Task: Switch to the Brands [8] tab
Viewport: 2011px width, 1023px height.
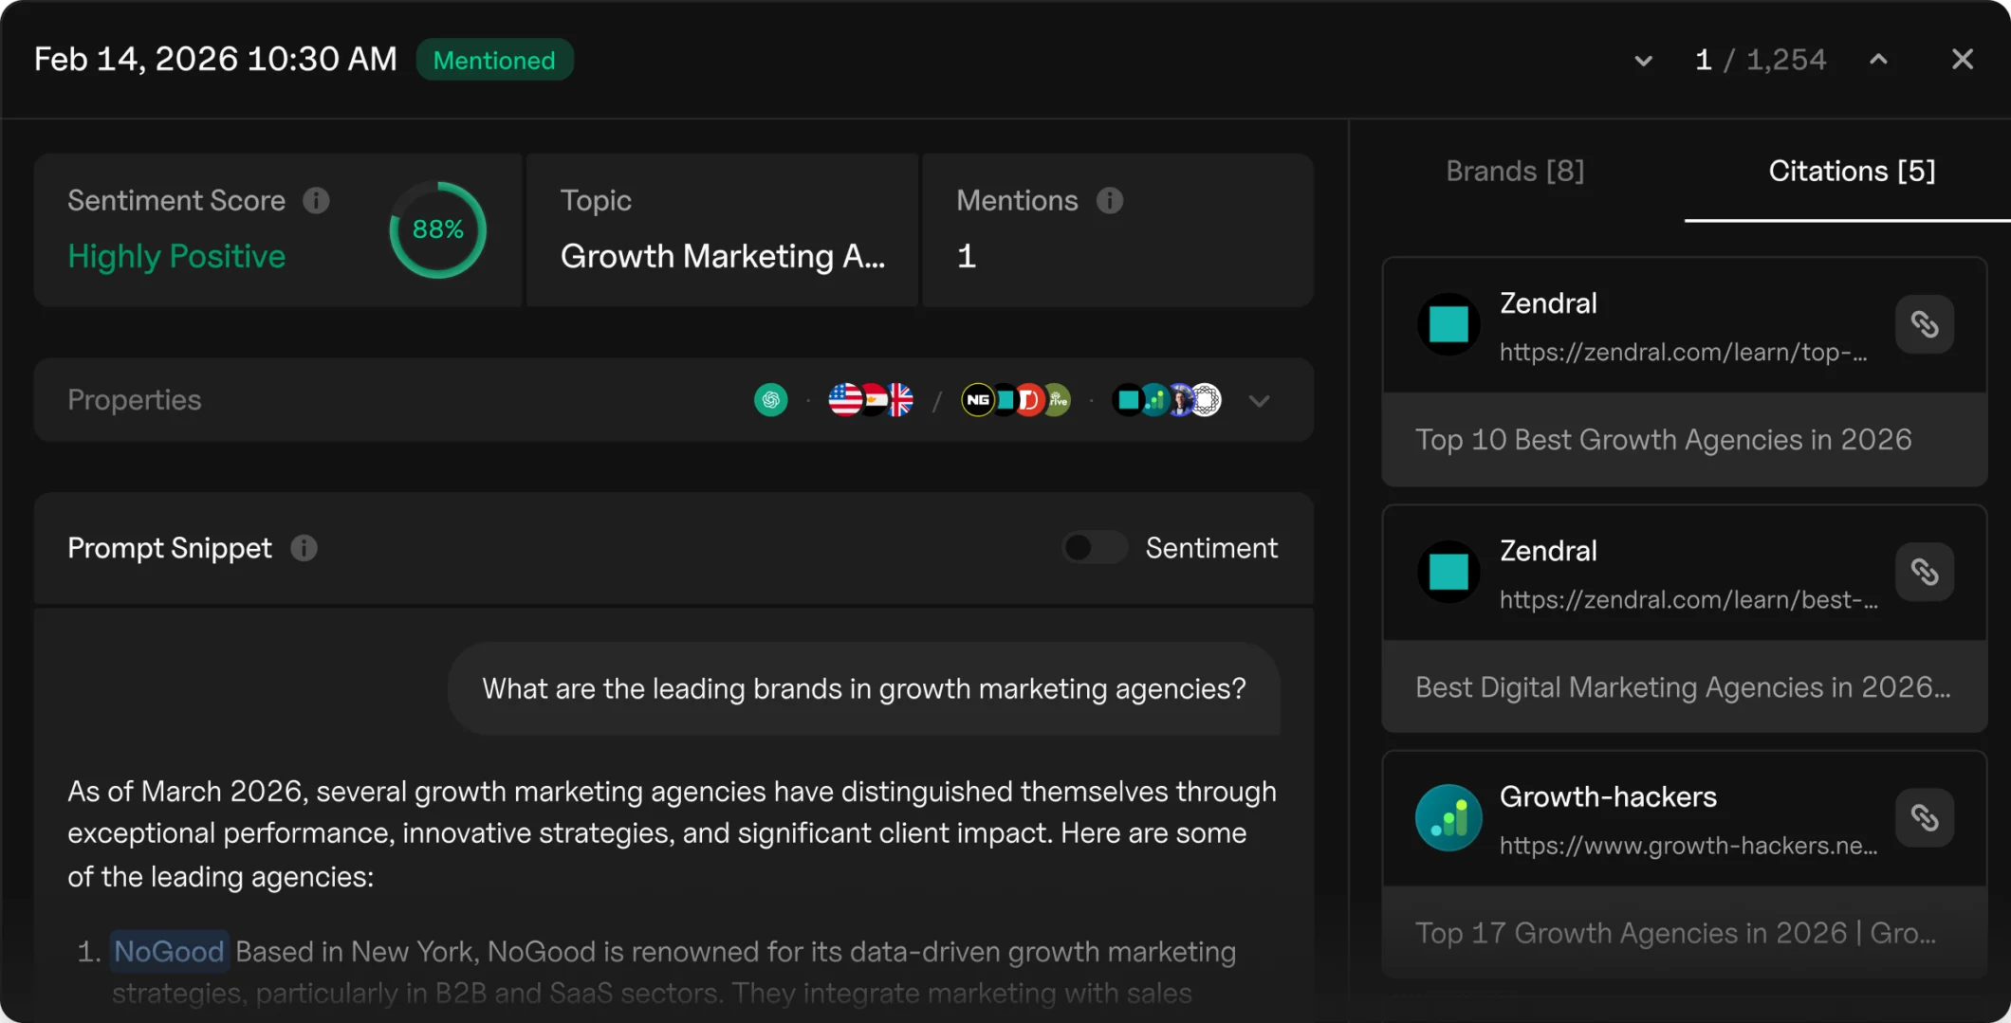Action: tap(1515, 172)
